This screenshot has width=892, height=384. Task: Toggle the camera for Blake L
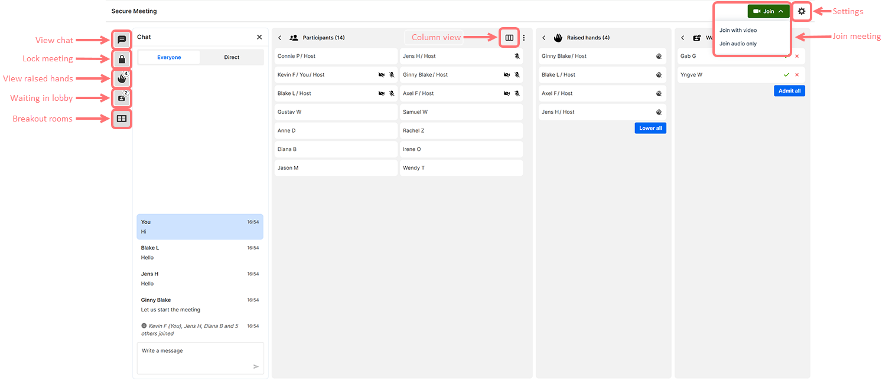coord(382,94)
